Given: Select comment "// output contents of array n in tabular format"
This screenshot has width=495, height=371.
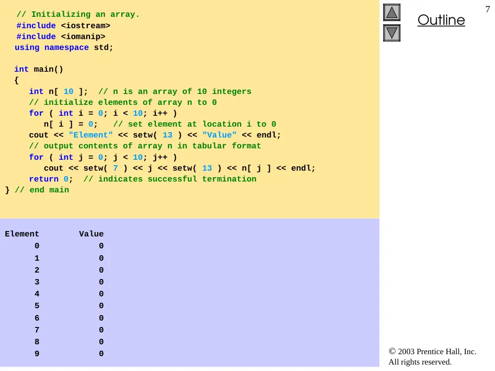Looking at the screenshot, I should pos(145,146).
